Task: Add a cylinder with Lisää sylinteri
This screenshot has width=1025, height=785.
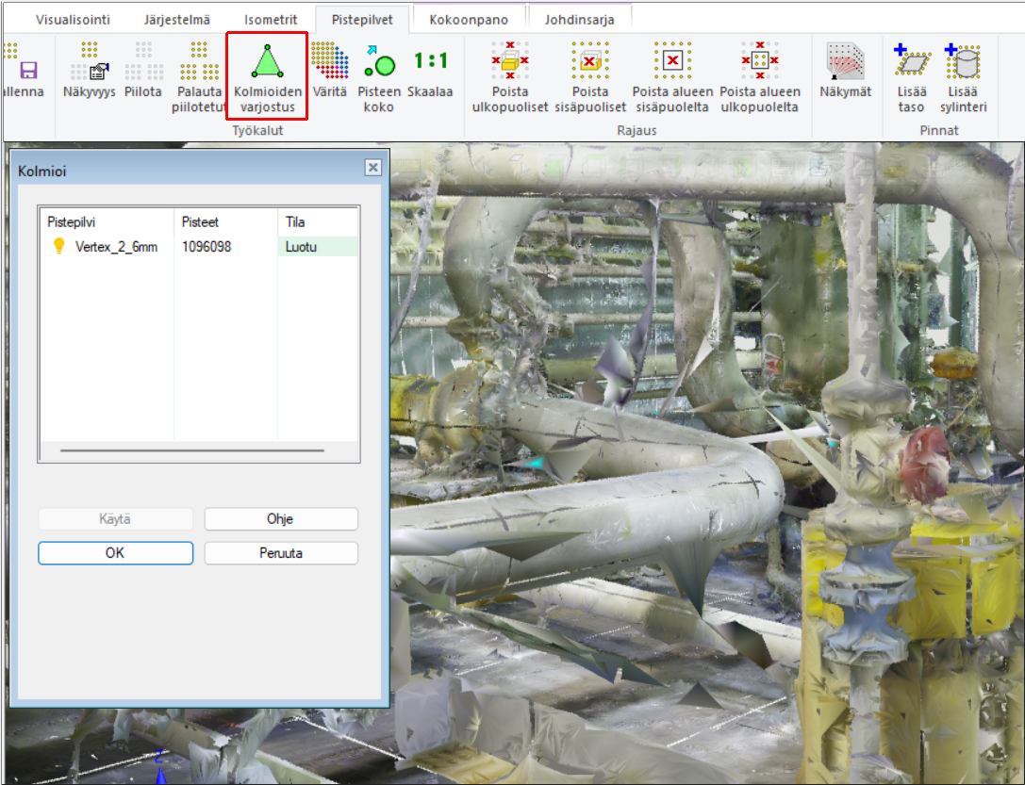Action: pos(963,62)
